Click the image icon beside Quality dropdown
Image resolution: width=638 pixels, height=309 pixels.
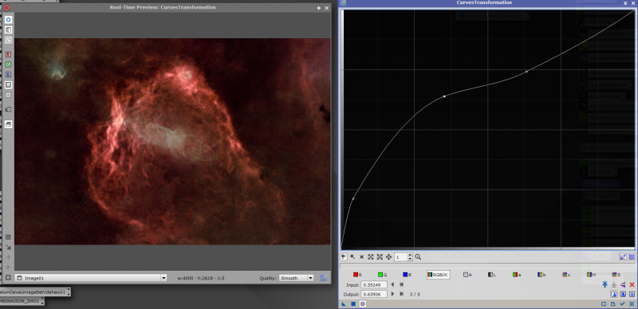pyautogui.click(x=324, y=278)
